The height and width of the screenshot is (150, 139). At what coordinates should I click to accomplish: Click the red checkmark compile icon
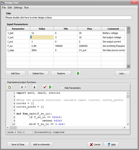45,87
